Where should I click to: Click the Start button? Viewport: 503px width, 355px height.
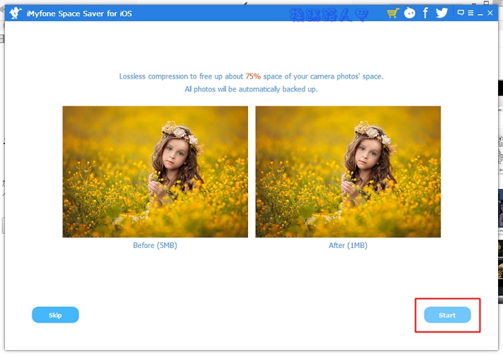[447, 315]
